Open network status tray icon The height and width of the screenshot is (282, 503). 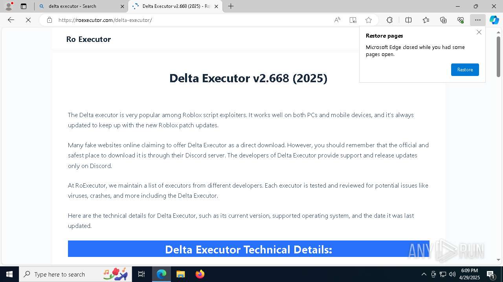(x=443, y=274)
